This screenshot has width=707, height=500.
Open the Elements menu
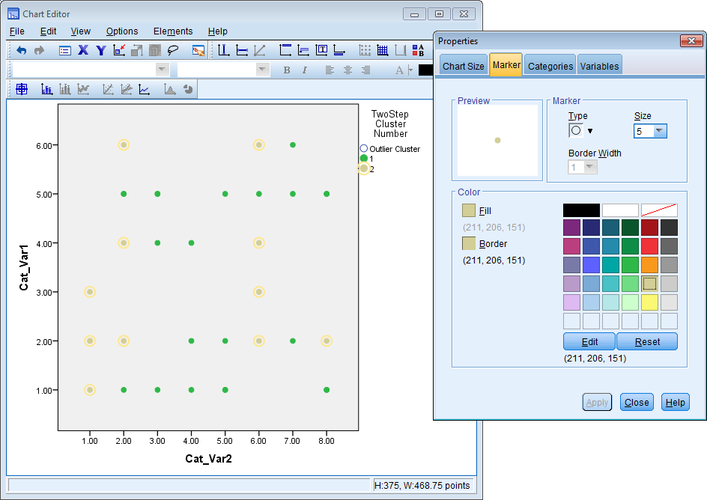(x=173, y=31)
